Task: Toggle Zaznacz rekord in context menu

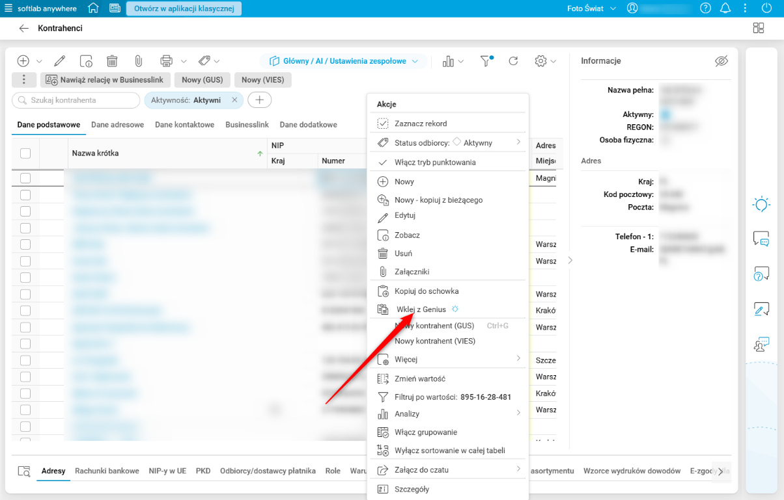Action: click(x=448, y=124)
